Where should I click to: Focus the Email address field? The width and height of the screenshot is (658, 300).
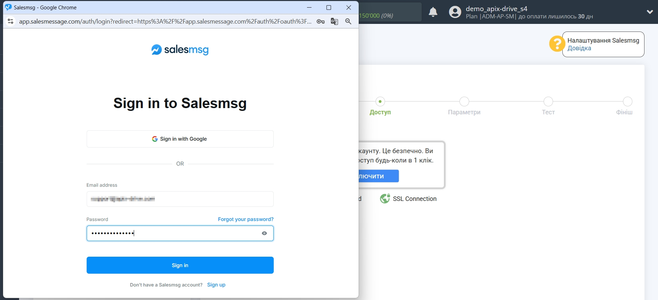tap(180, 199)
